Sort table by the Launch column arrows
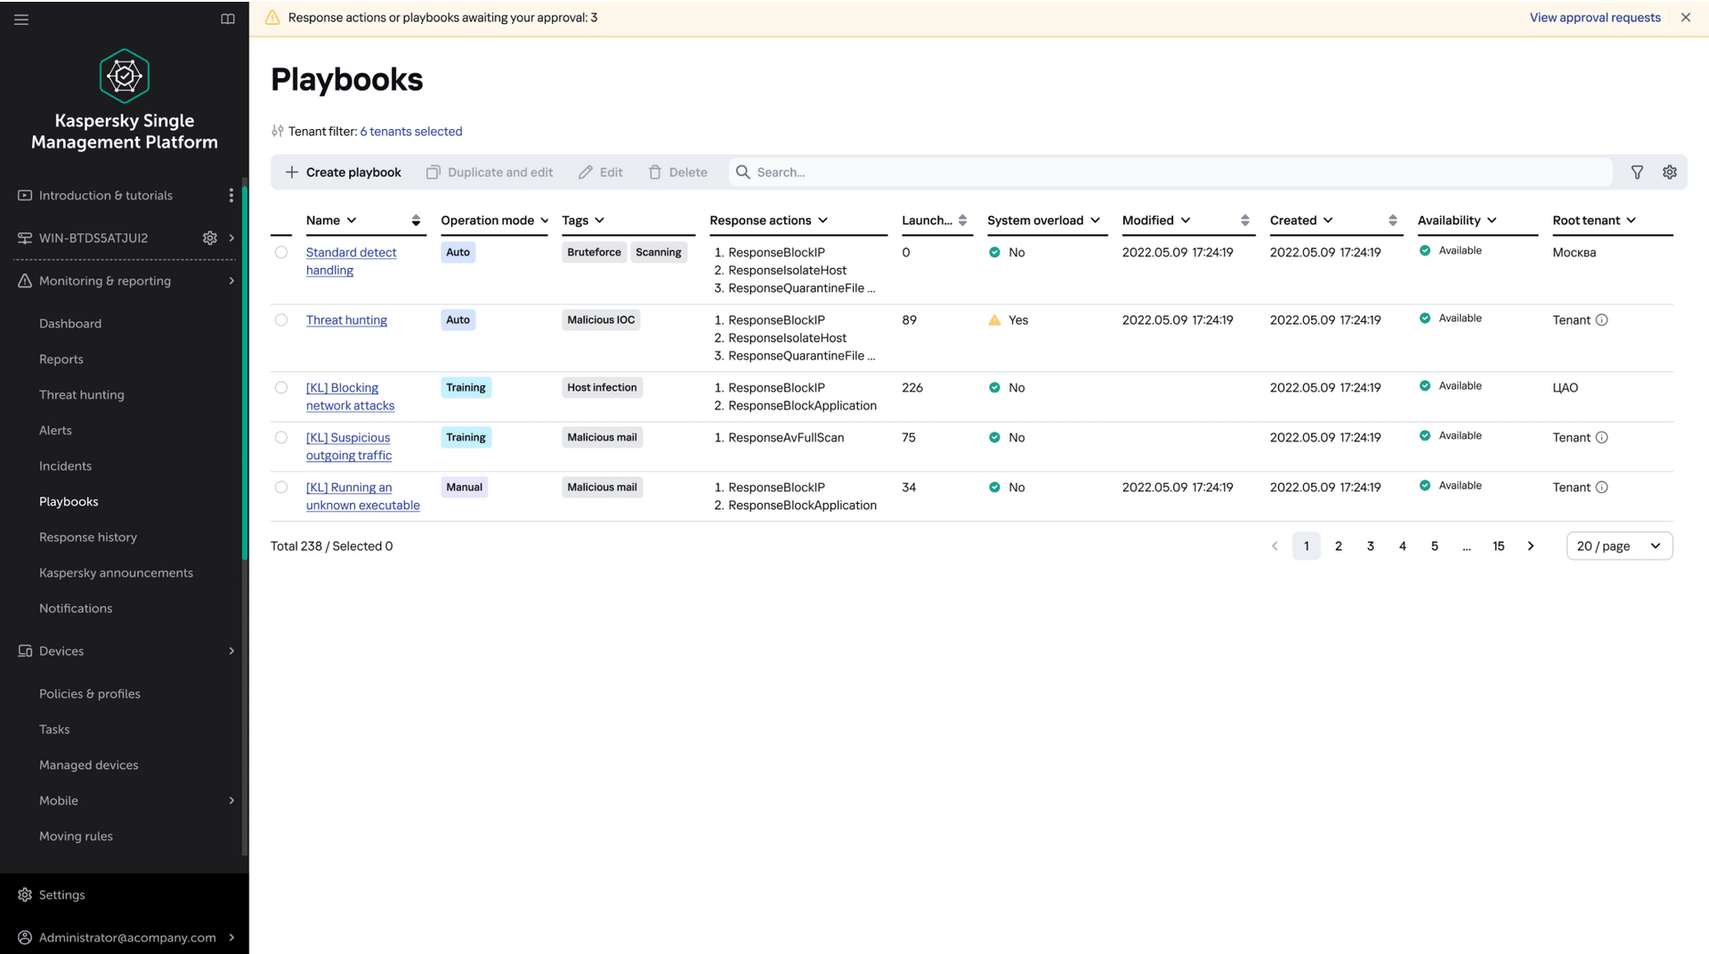This screenshot has height=954, width=1709. [962, 221]
